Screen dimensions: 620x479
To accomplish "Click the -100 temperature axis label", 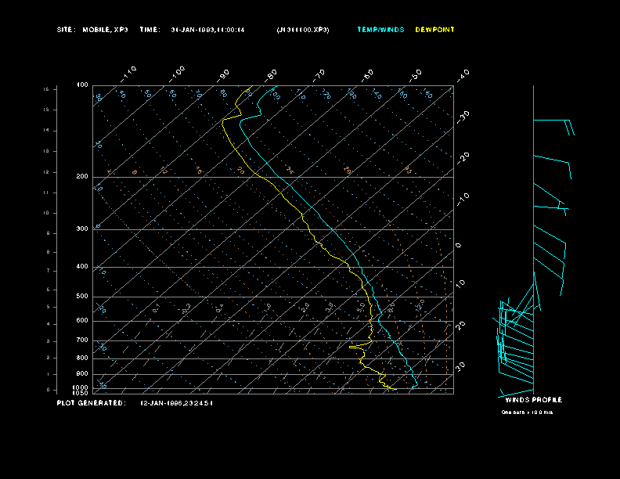I will [x=176, y=74].
